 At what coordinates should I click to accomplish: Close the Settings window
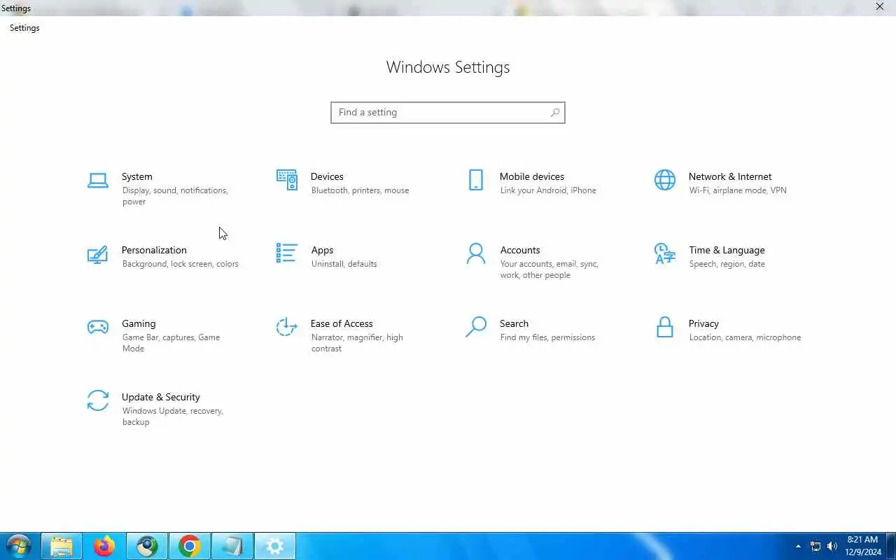880,7
